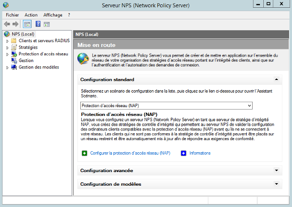
Task: Click the Back arrow toolbar icon
Action: coord(7,24)
